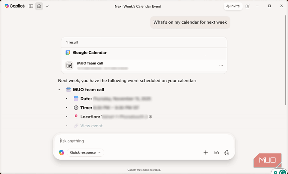288x174 pixels.
Task: Expand the chevron next to Home
Action: pyautogui.click(x=47, y=6)
